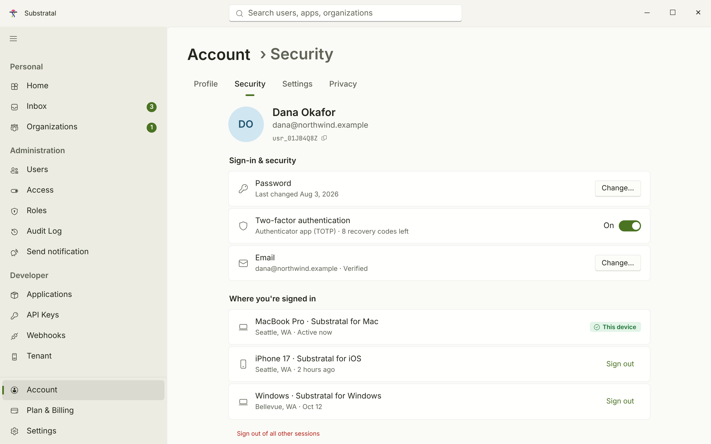The height and width of the screenshot is (444, 711).
Task: Click the password key icon
Action: 243,188
